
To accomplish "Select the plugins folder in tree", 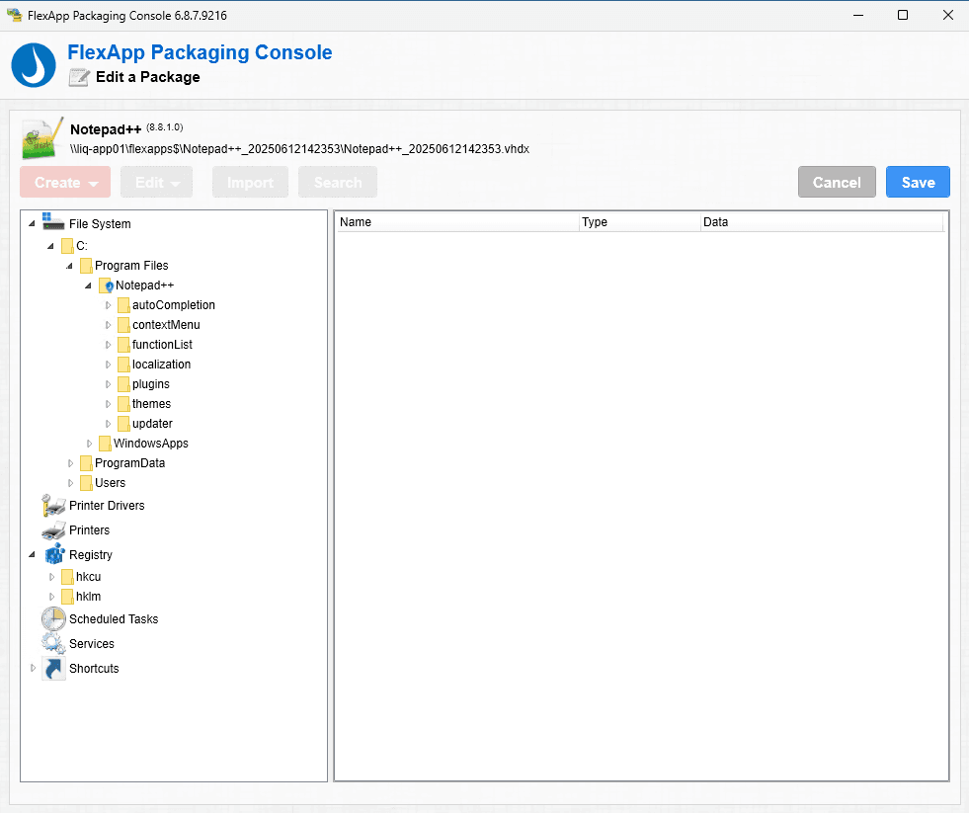I will (150, 384).
